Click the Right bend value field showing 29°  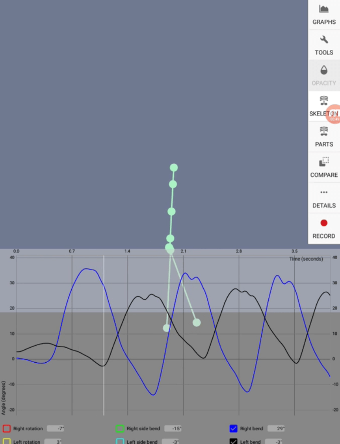click(x=276, y=429)
